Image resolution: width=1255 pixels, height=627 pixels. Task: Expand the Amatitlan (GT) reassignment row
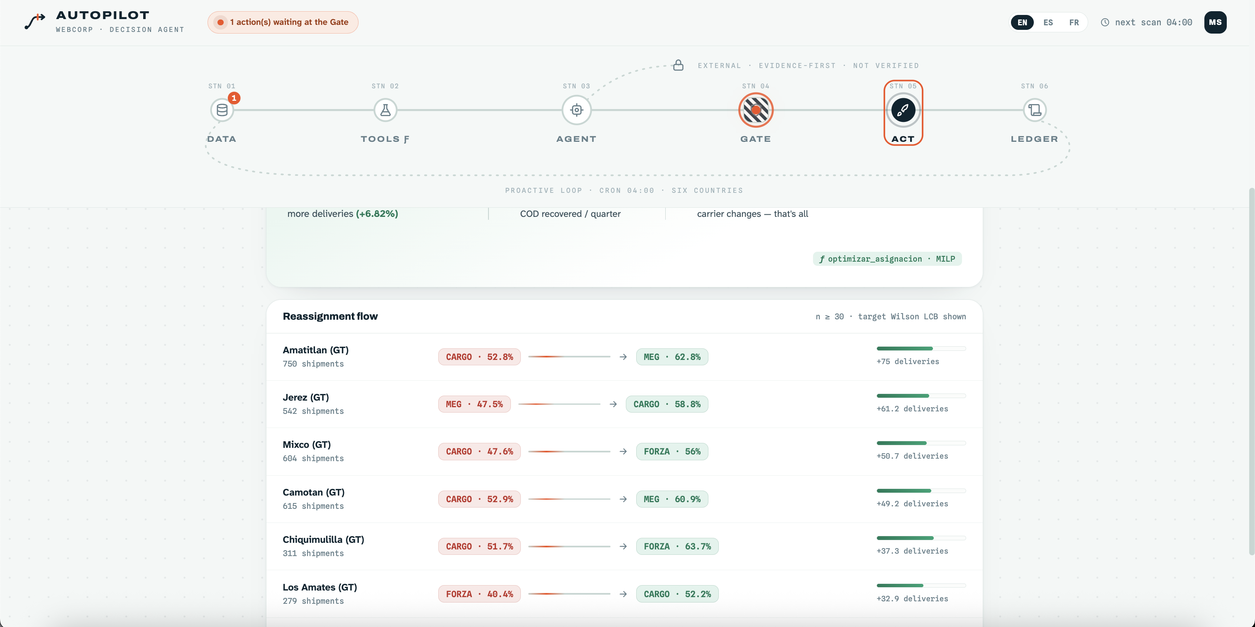pyautogui.click(x=624, y=357)
